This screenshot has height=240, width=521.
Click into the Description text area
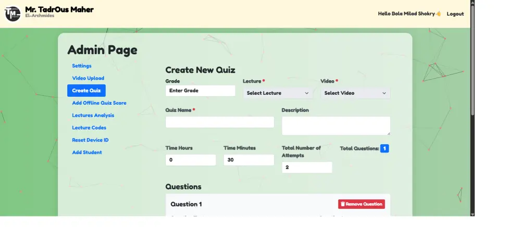[x=336, y=125]
